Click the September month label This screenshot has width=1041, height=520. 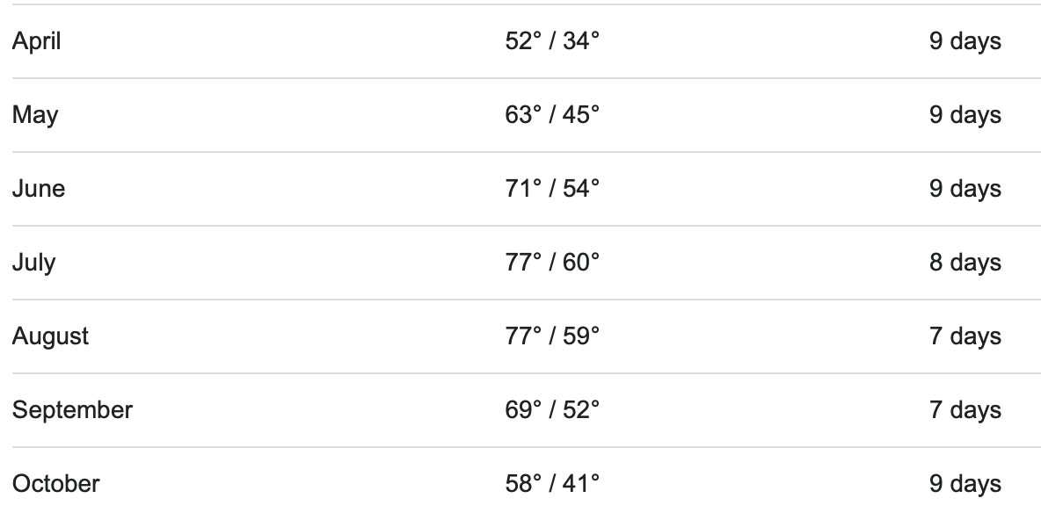72,410
